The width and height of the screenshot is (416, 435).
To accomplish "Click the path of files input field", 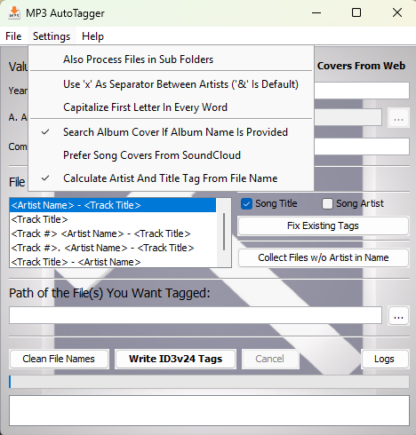I will (x=196, y=315).
